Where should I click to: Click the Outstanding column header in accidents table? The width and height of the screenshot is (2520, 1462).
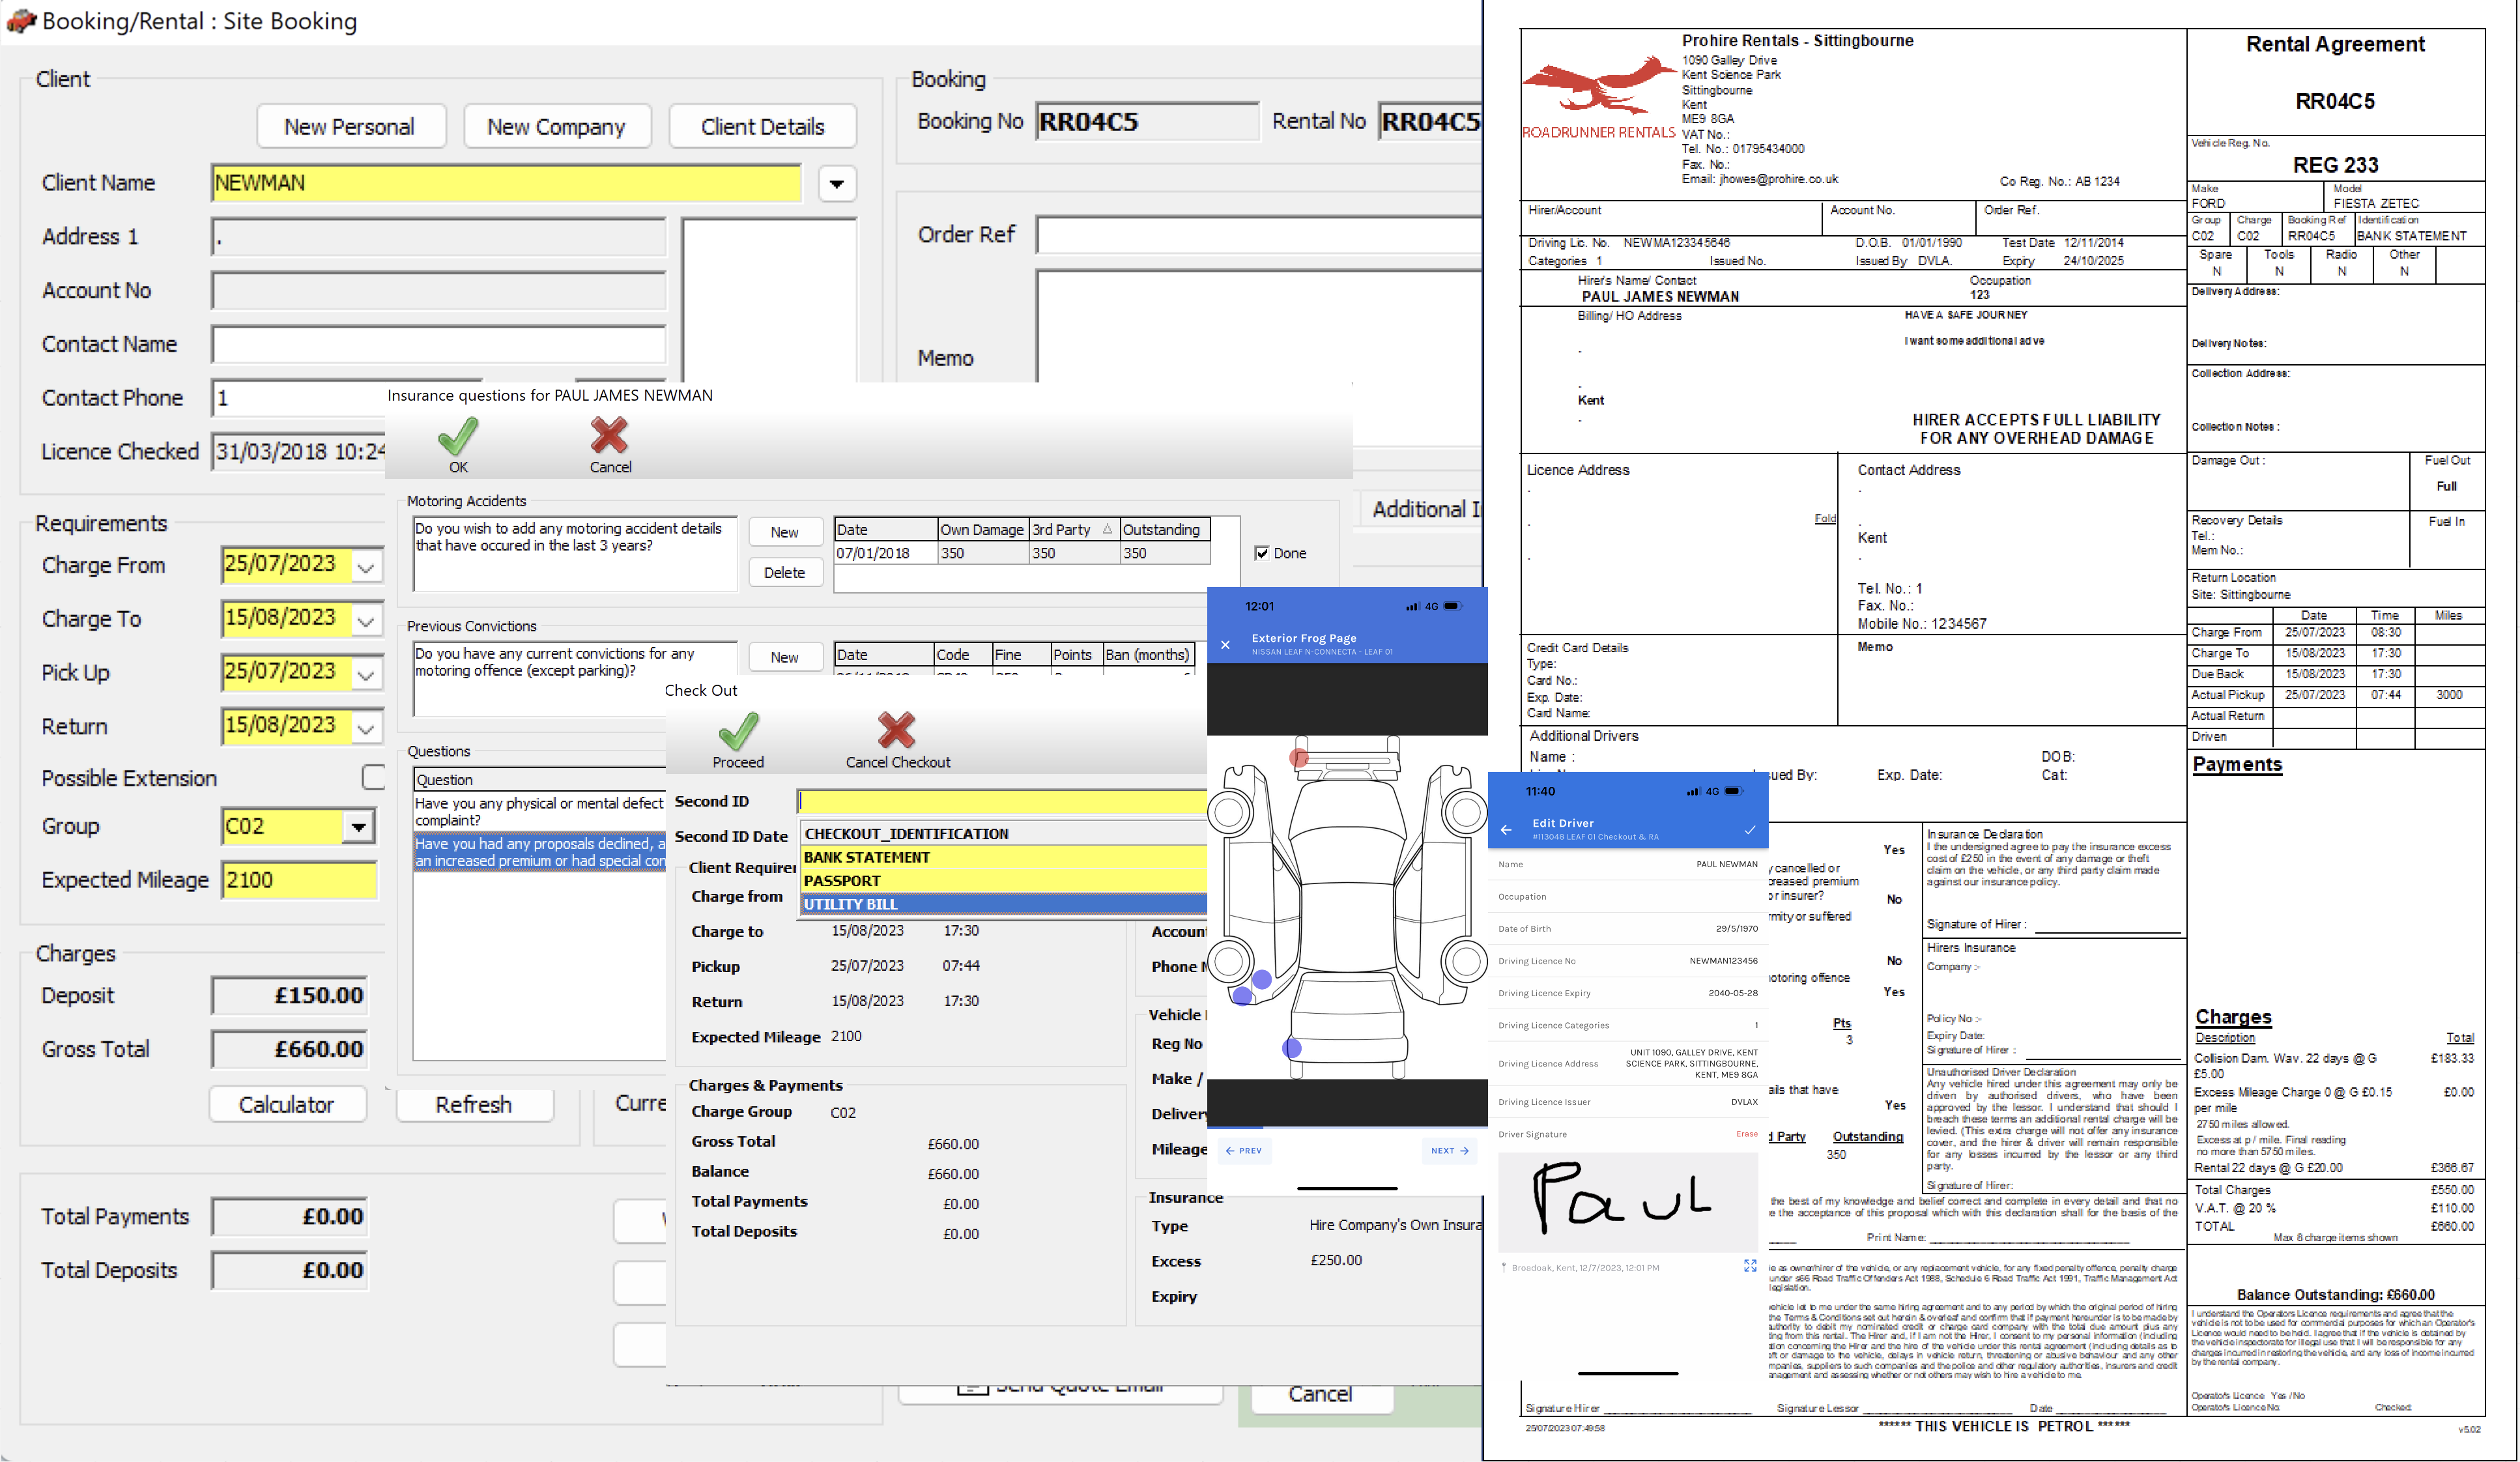pos(1164,529)
